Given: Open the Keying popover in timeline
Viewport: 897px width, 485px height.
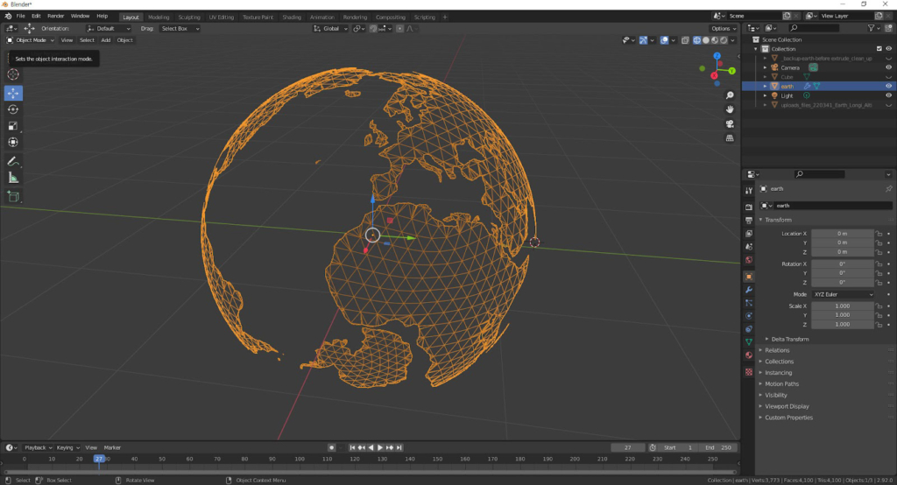Looking at the screenshot, I should (67, 447).
